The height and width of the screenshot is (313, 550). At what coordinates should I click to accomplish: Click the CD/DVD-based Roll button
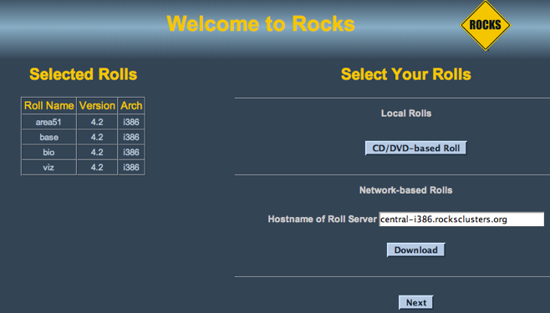(415, 148)
